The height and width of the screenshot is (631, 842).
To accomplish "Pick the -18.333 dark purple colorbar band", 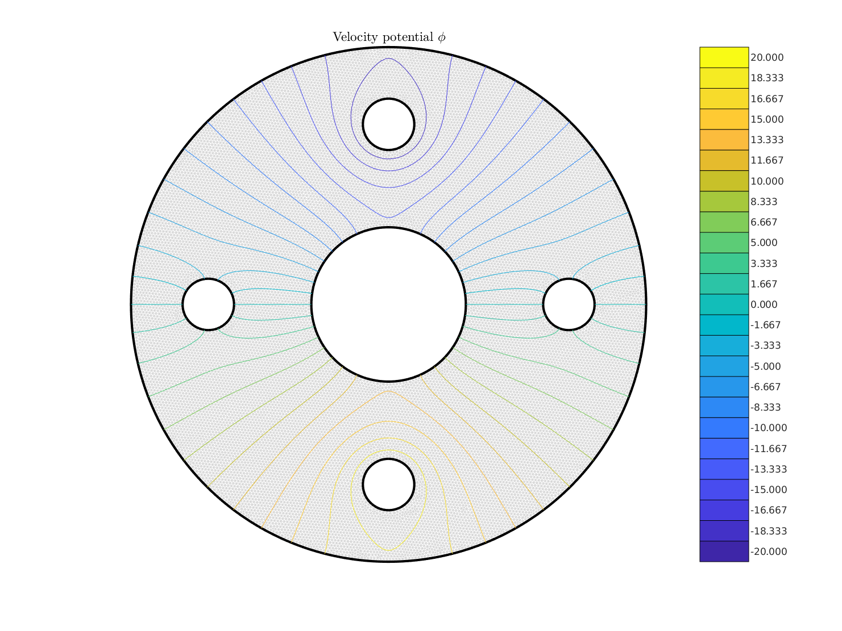I will point(724,531).
